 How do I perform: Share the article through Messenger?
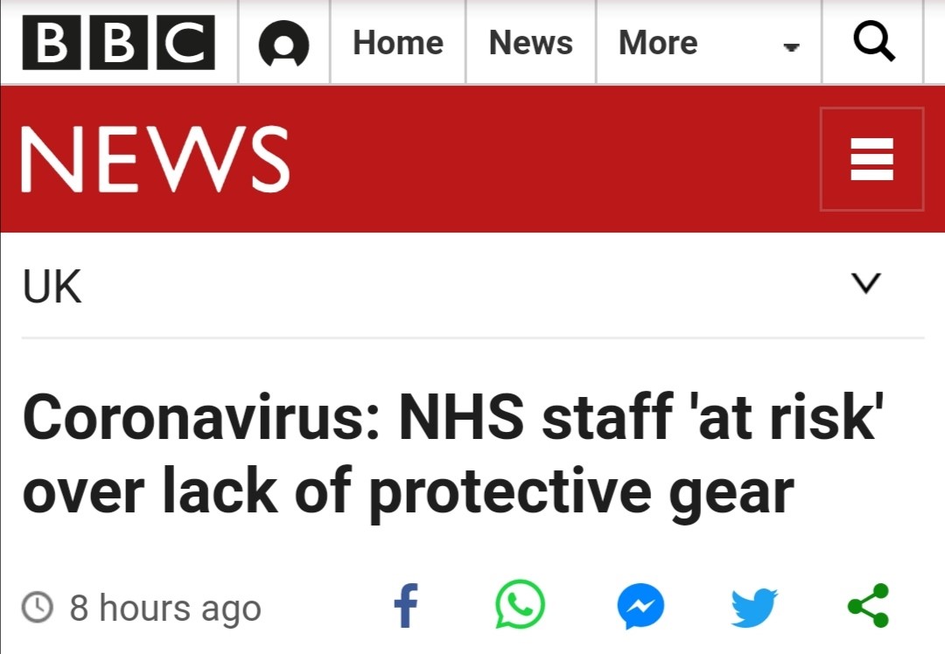point(640,607)
